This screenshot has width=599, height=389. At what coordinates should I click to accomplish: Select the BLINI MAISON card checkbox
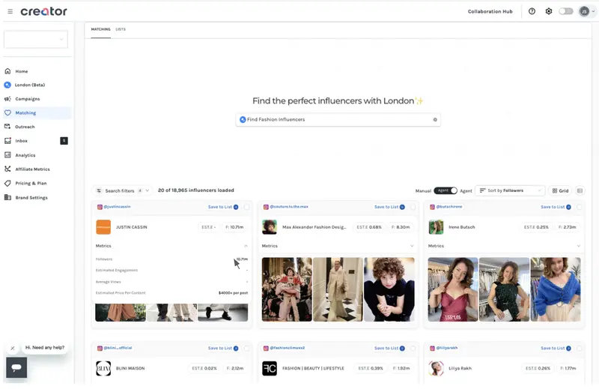coord(247,349)
